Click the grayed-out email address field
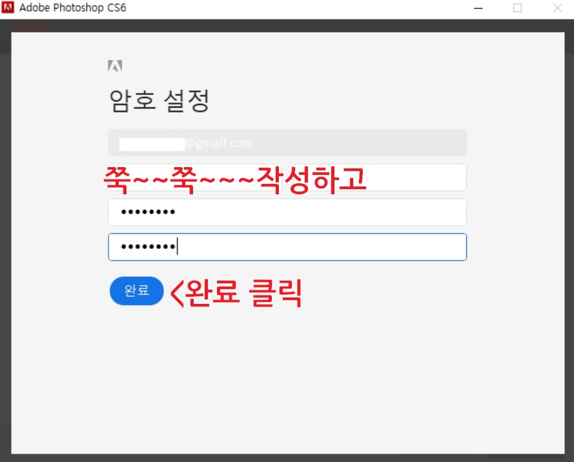Screen dimensions: 574x462 [287, 143]
